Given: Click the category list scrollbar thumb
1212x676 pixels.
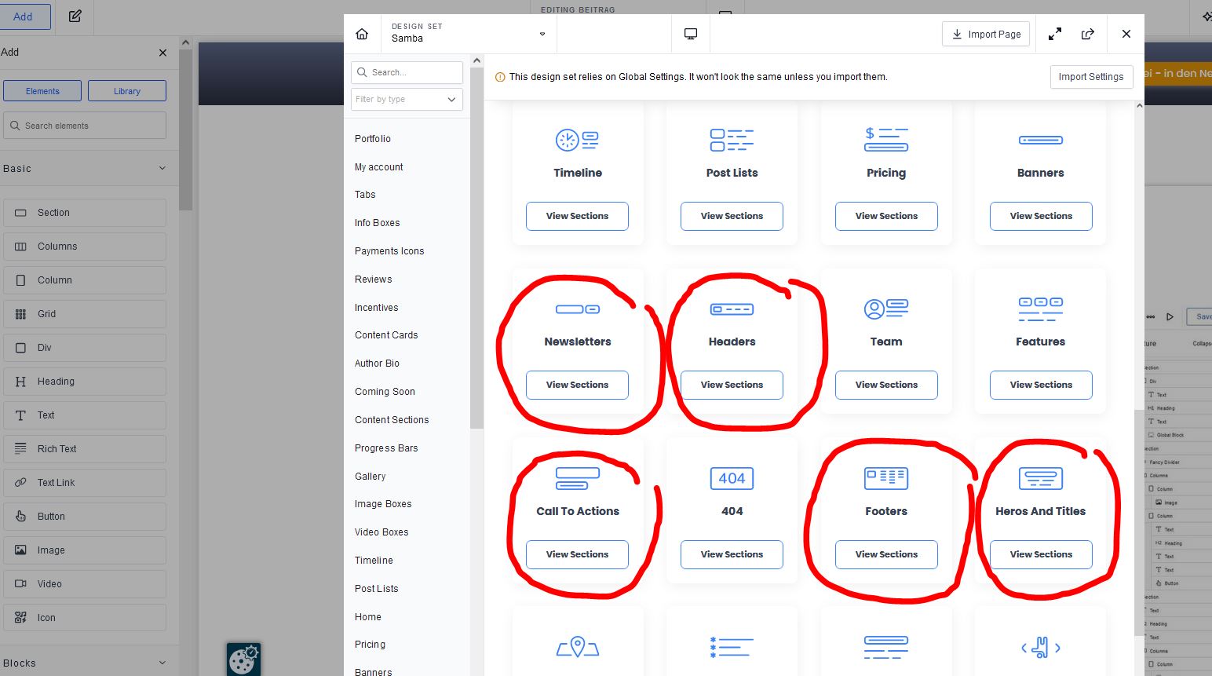Looking at the screenshot, I should 476,247.
